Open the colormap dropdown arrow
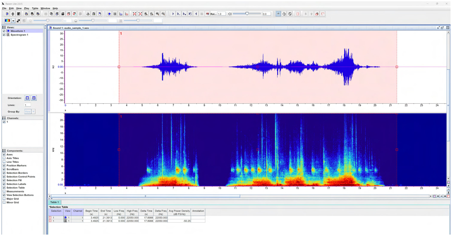This screenshot has width=452, height=236. [13, 21]
